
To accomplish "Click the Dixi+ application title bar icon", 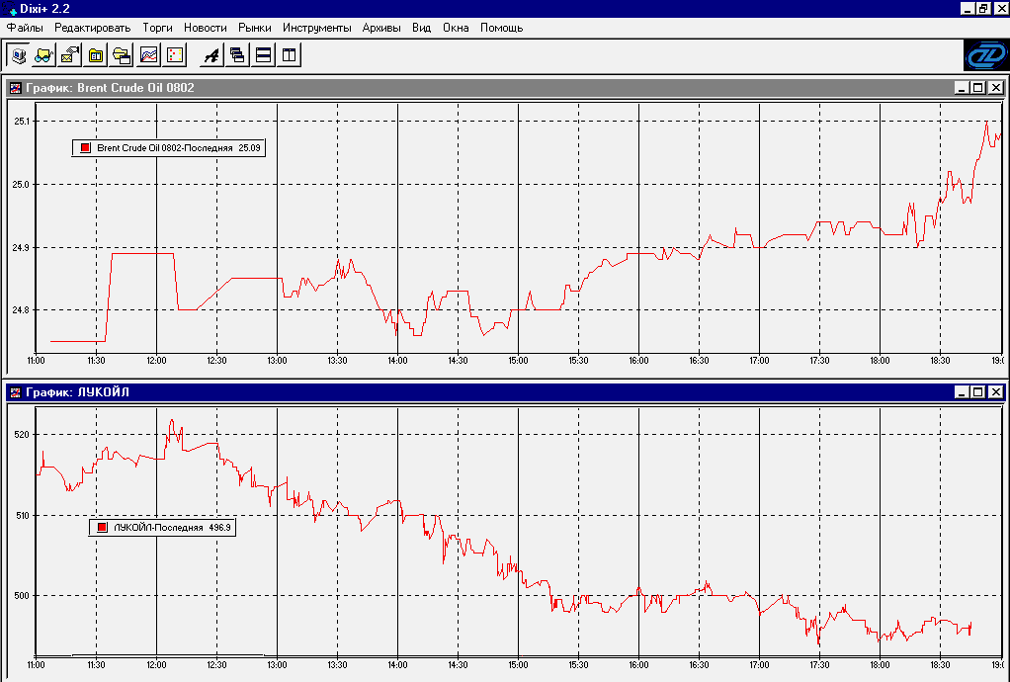I will click(10, 9).
